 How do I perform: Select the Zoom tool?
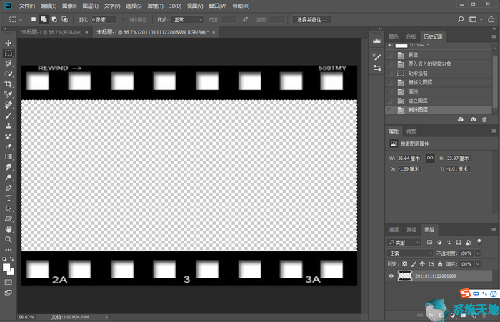click(9, 239)
